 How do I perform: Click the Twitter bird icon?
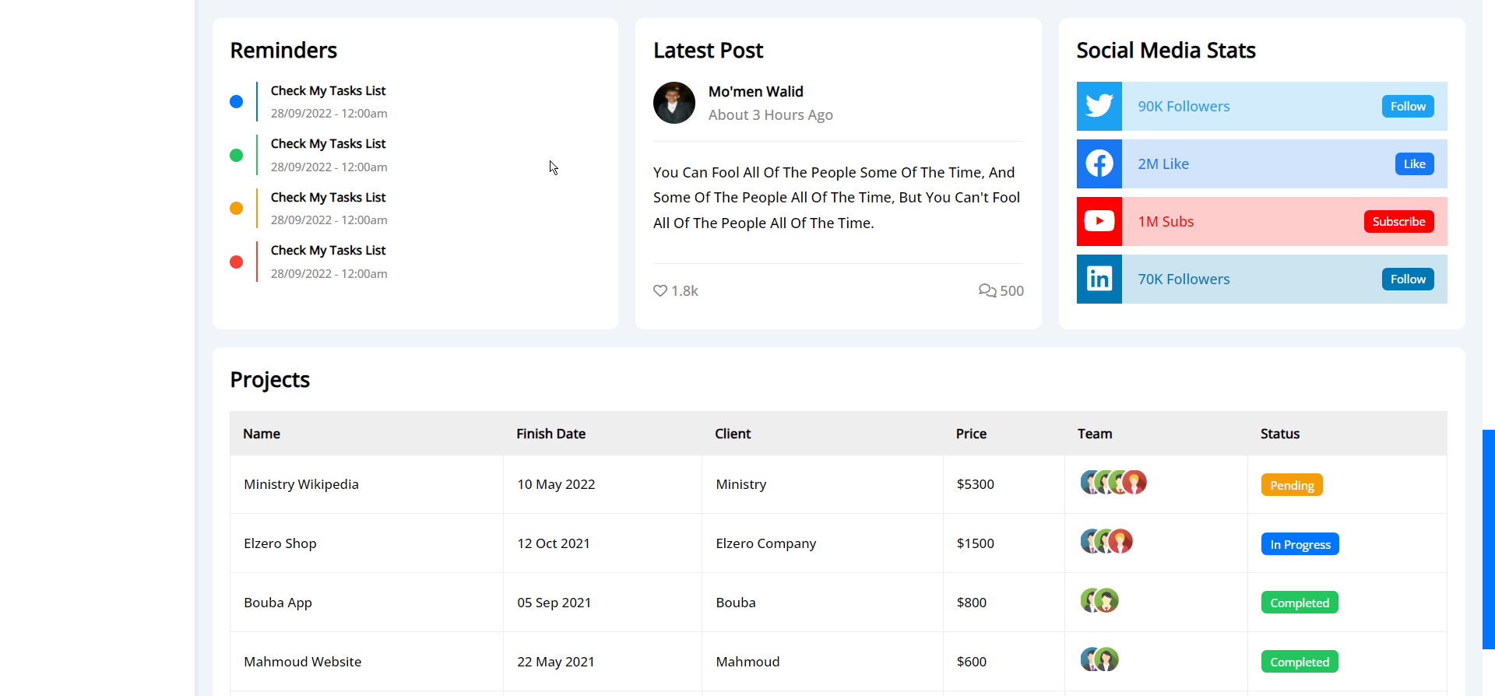tap(1099, 106)
